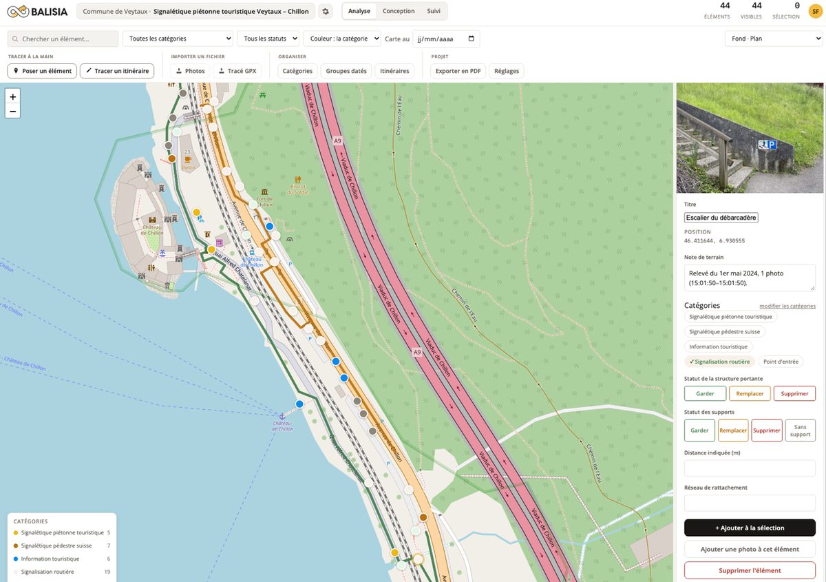Screen dimensions: 826x582
Task: Click the brown marker near Byron
Action: 172,158
